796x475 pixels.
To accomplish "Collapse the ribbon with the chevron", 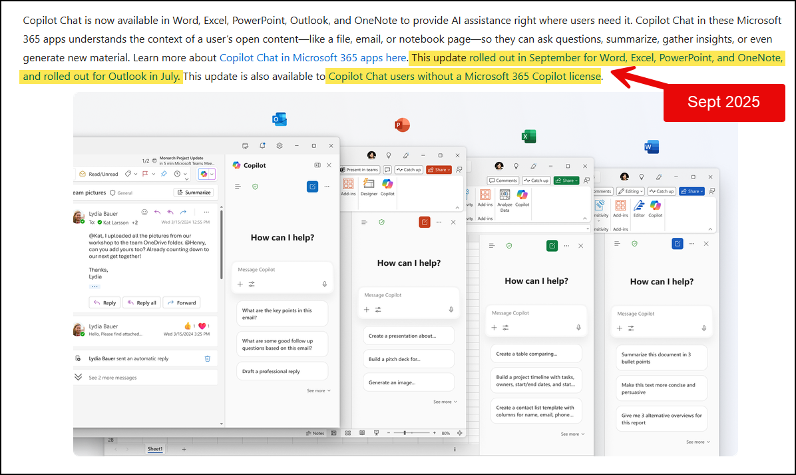I will click(458, 207).
